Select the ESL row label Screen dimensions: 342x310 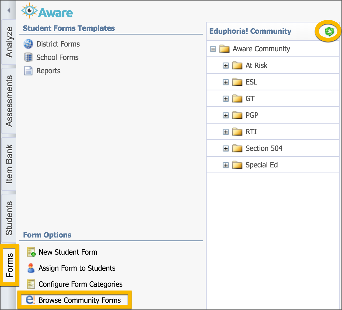pos(251,82)
